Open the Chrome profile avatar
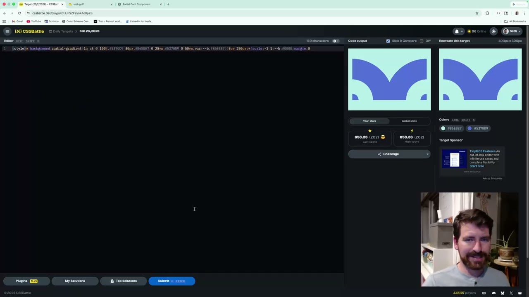 tap(517, 13)
